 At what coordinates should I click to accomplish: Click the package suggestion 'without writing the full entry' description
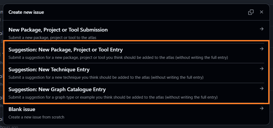(x=118, y=58)
